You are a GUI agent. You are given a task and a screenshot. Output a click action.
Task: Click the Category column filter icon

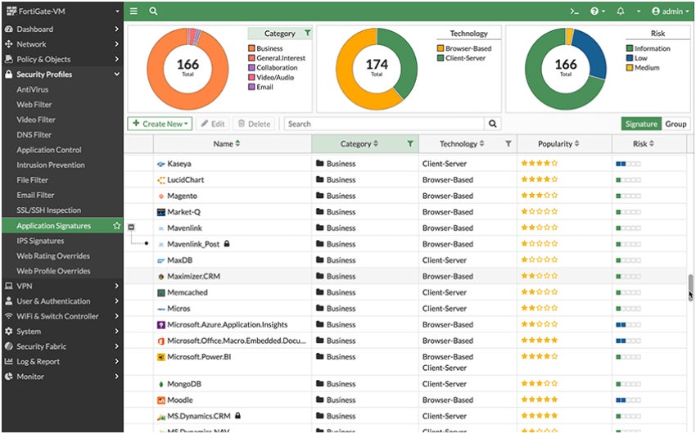pos(410,144)
